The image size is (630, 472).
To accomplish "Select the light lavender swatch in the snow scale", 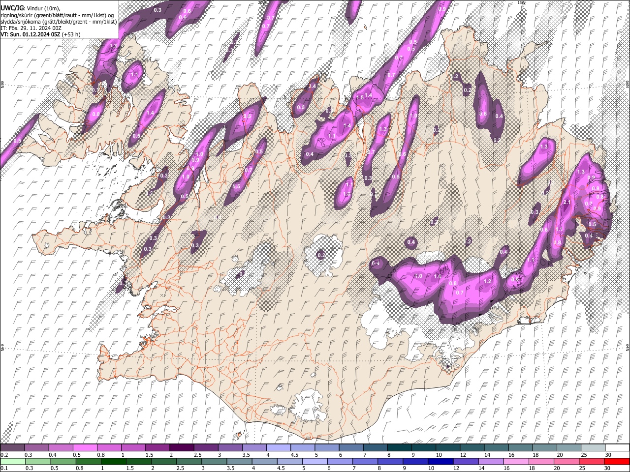I will (279, 447).
